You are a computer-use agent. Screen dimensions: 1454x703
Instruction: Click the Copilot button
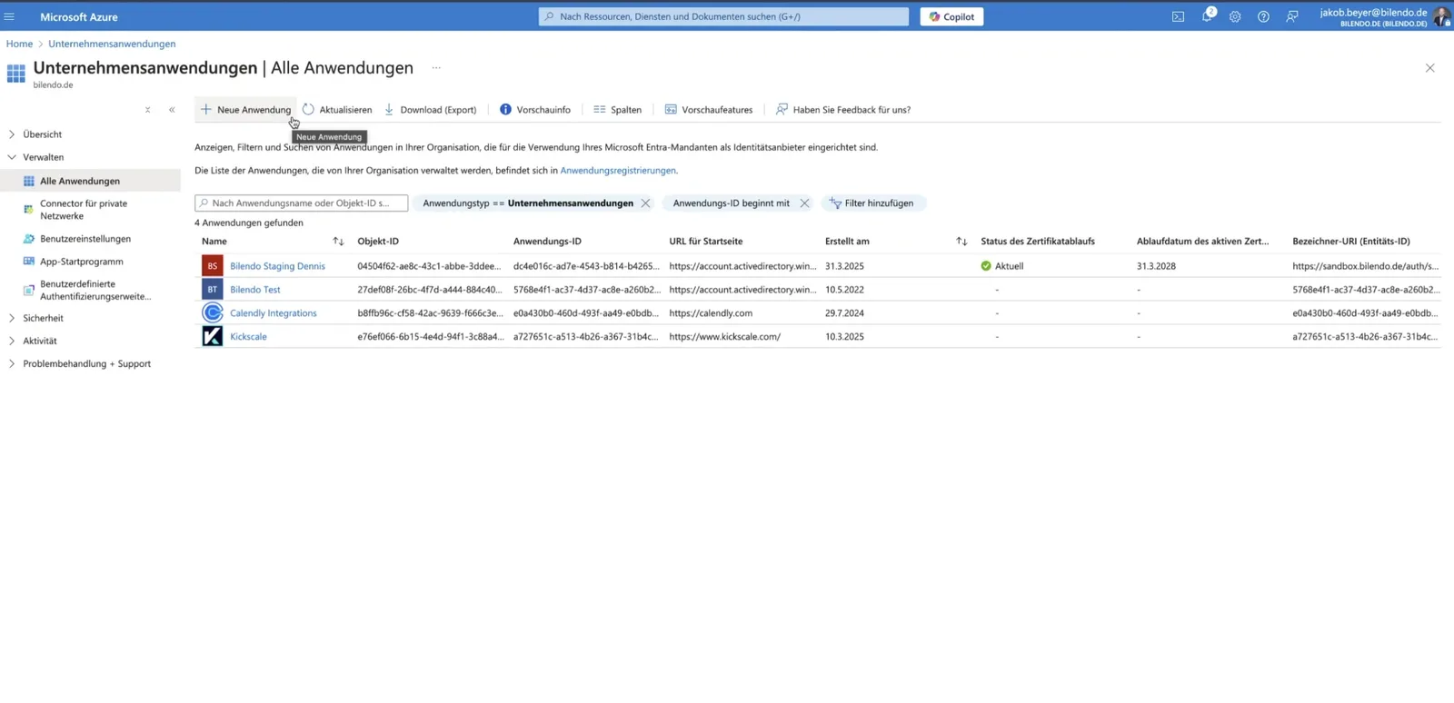tap(951, 16)
